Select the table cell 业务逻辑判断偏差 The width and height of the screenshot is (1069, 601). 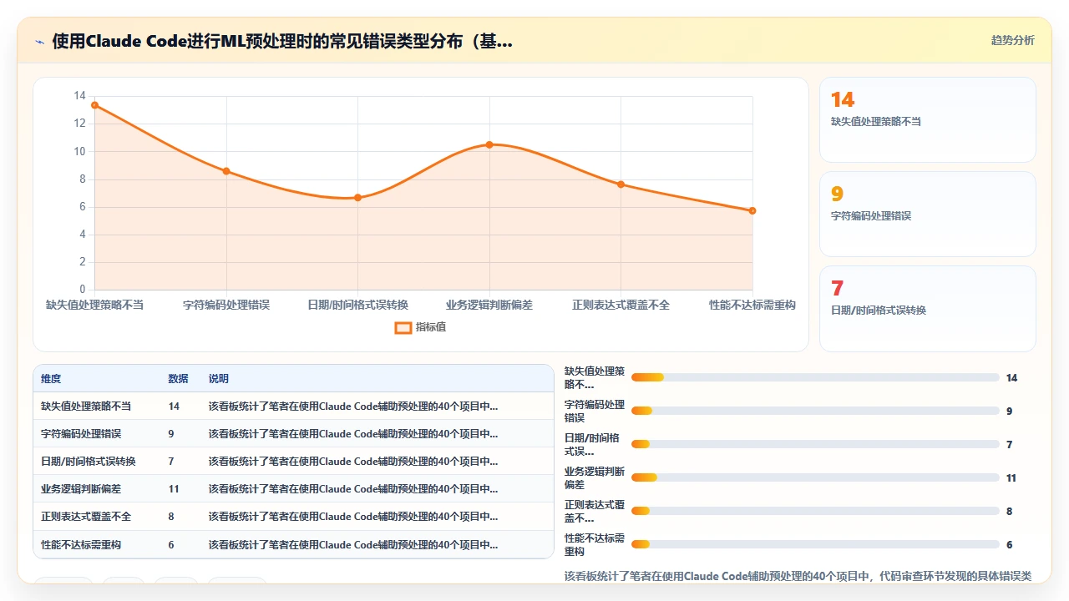point(81,489)
